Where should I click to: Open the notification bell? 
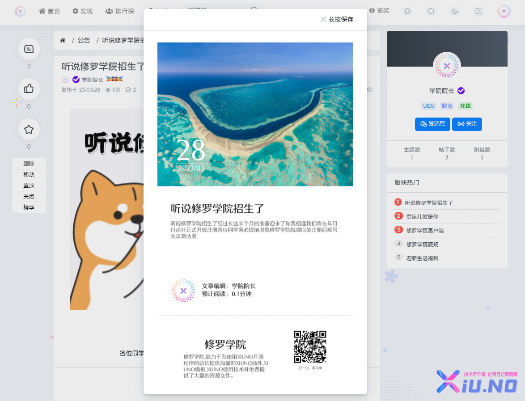coord(407,11)
